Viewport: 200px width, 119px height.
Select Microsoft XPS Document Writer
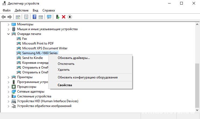[x=45, y=48]
